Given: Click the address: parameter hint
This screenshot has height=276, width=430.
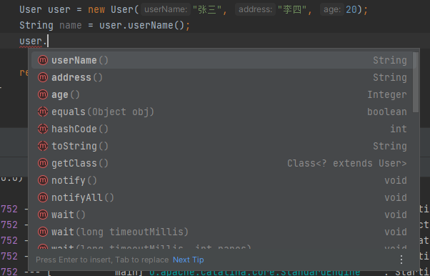Looking at the screenshot, I should [x=255, y=9].
